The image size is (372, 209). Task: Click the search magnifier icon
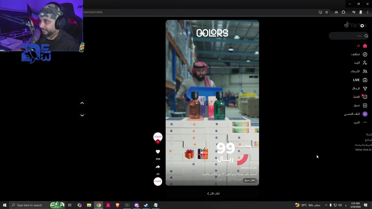(x=366, y=36)
